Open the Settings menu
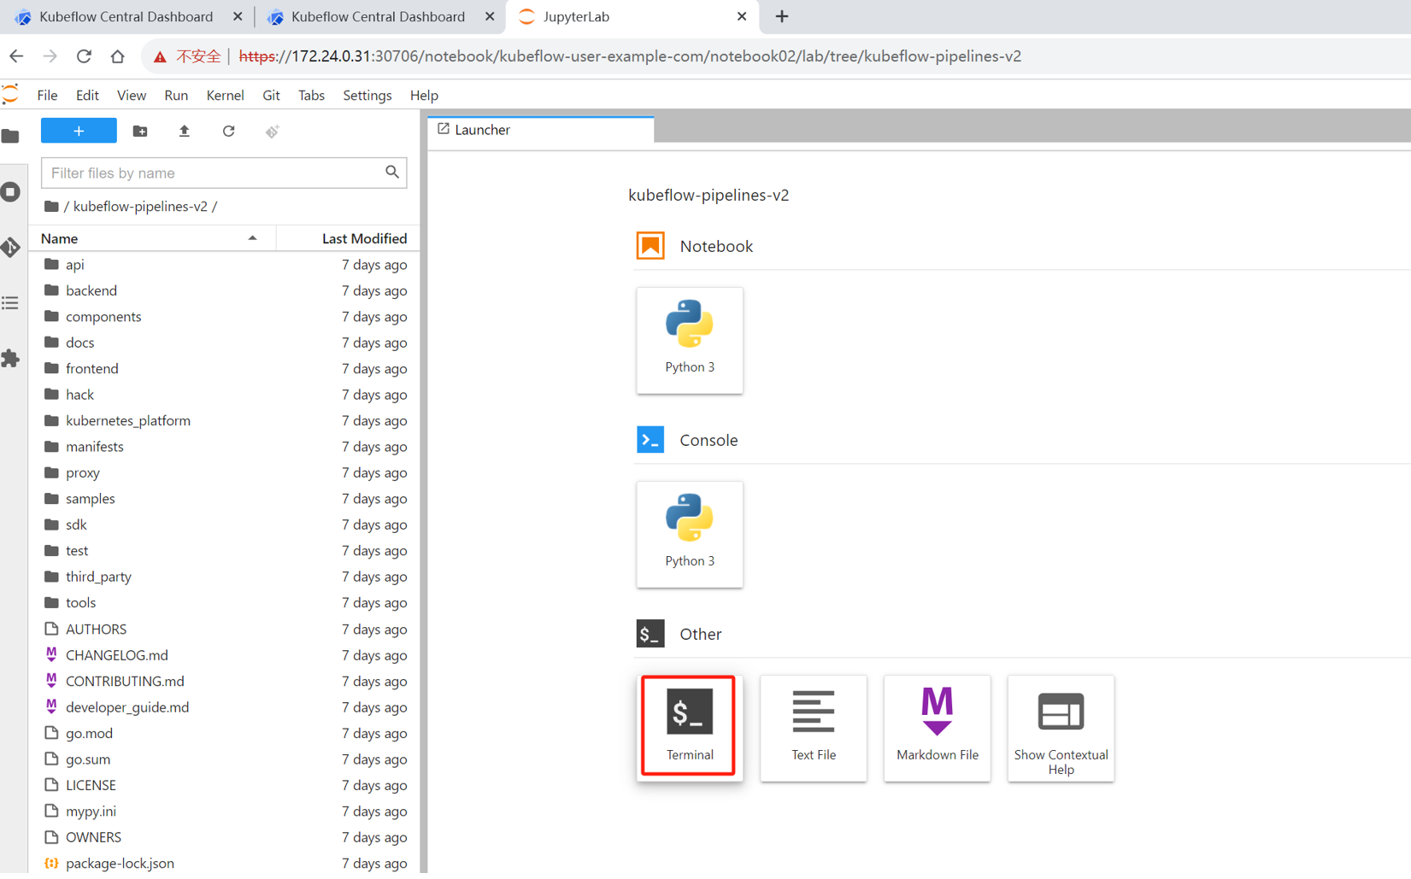The width and height of the screenshot is (1411, 879). (x=367, y=95)
